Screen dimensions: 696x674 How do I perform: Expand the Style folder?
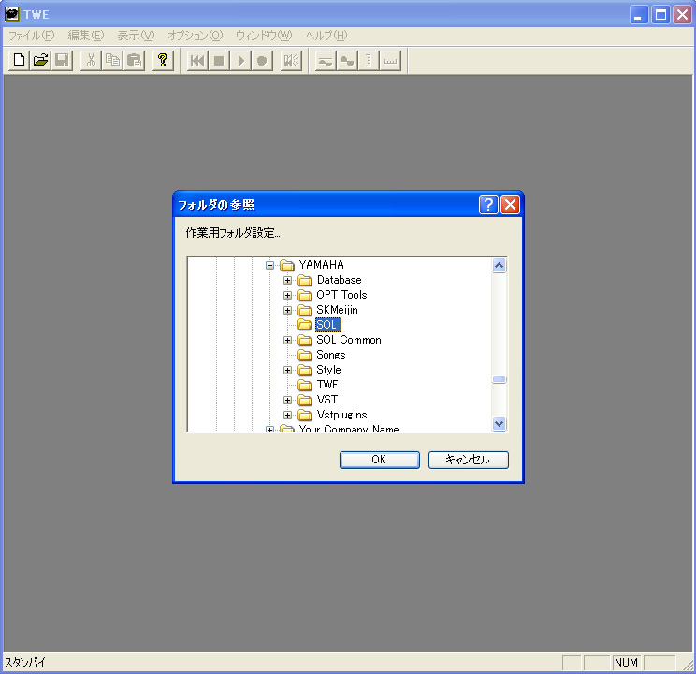[287, 370]
